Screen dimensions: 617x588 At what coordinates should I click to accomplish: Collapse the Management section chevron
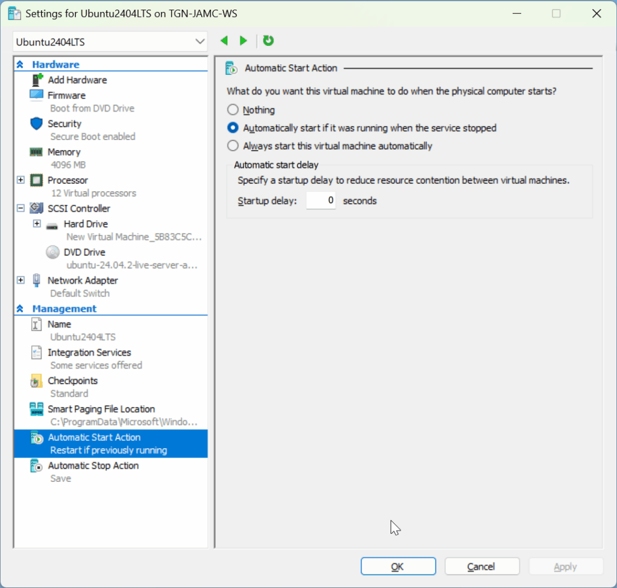point(20,308)
